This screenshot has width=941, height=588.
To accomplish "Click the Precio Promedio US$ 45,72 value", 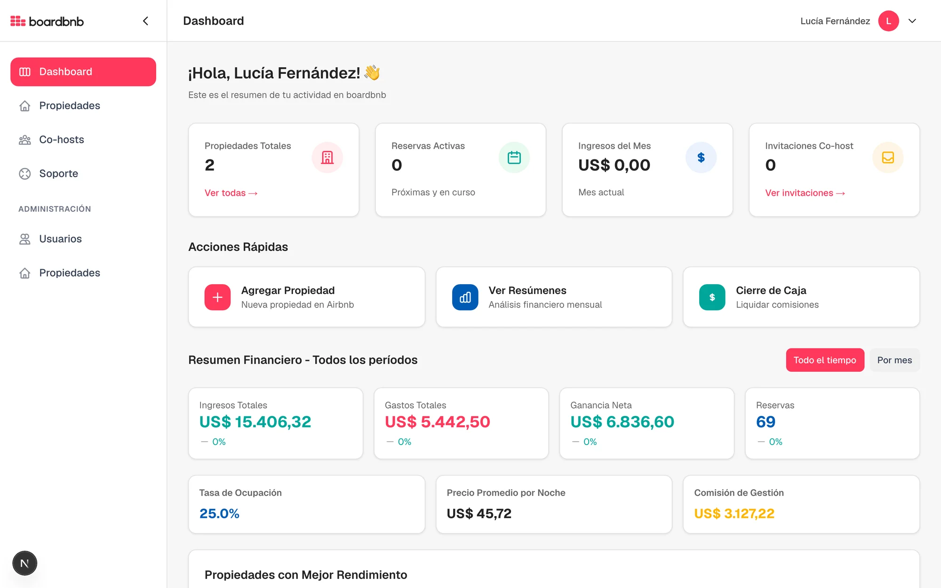I will pyautogui.click(x=479, y=513).
